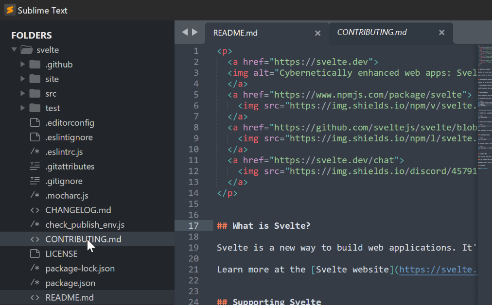Click the opening <p> tag on line 1
Screen dimensions: 492x305
click(224, 51)
